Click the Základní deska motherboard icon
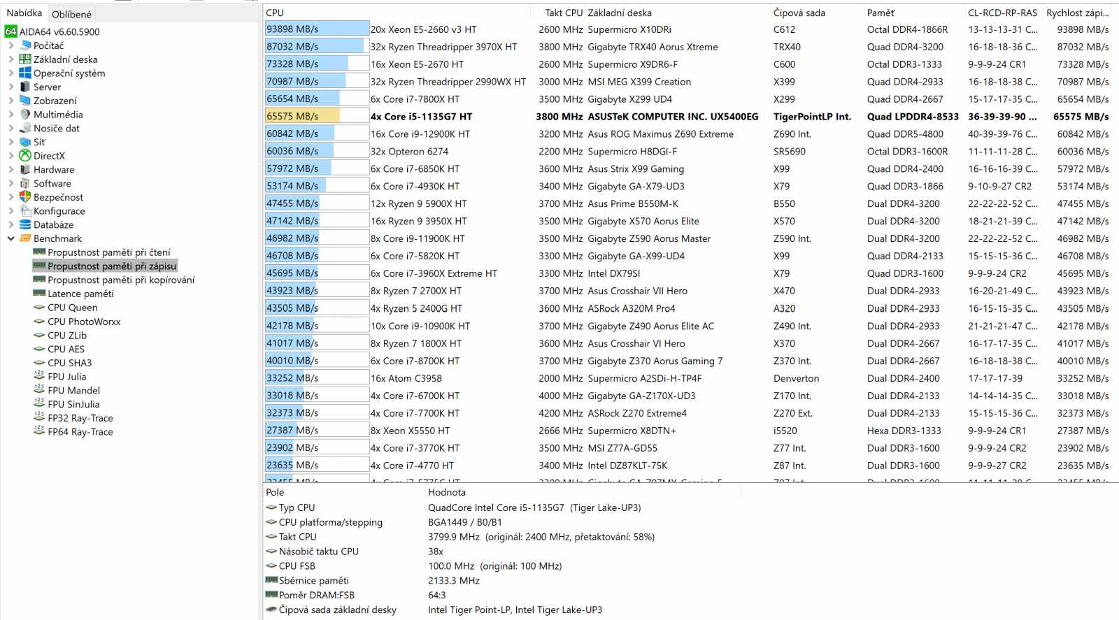 point(25,59)
